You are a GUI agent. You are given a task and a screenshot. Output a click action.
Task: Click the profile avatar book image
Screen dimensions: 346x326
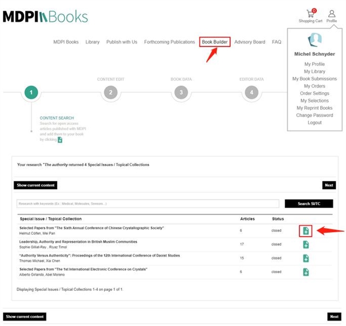point(315,41)
